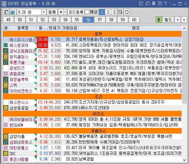Select the 로보티즈 stock name

[17, 68]
